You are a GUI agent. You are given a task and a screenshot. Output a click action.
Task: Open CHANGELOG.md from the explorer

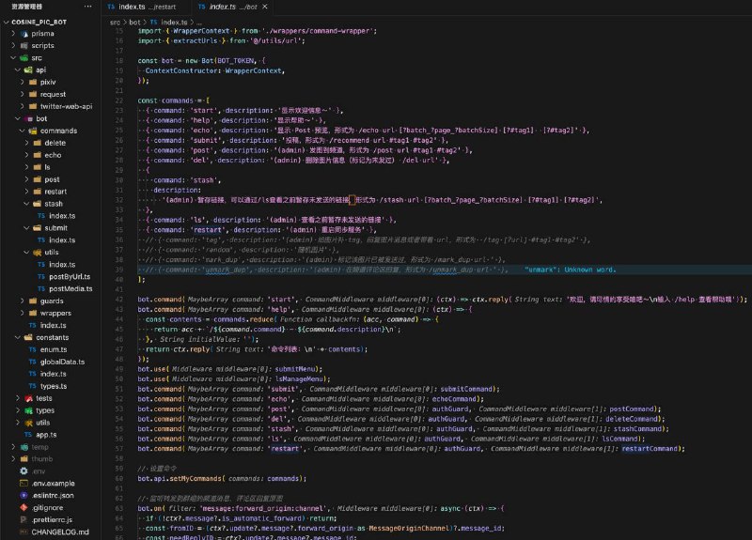[59, 532]
